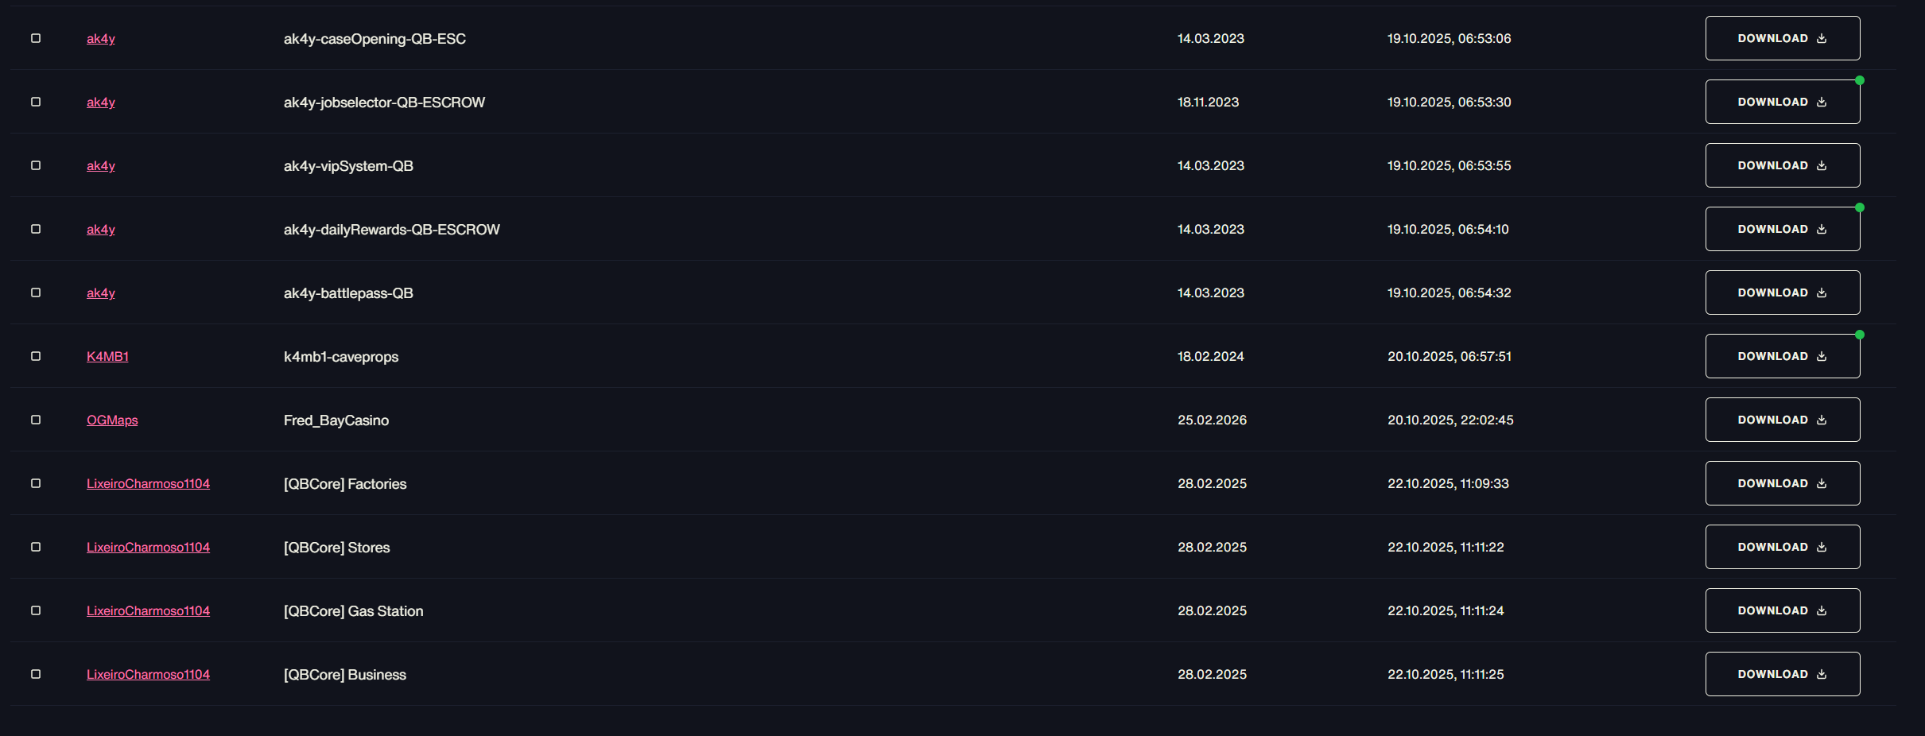Image resolution: width=1925 pixels, height=736 pixels.
Task: Select checkbox next to k4mb1-caveprops
Action: 36,356
